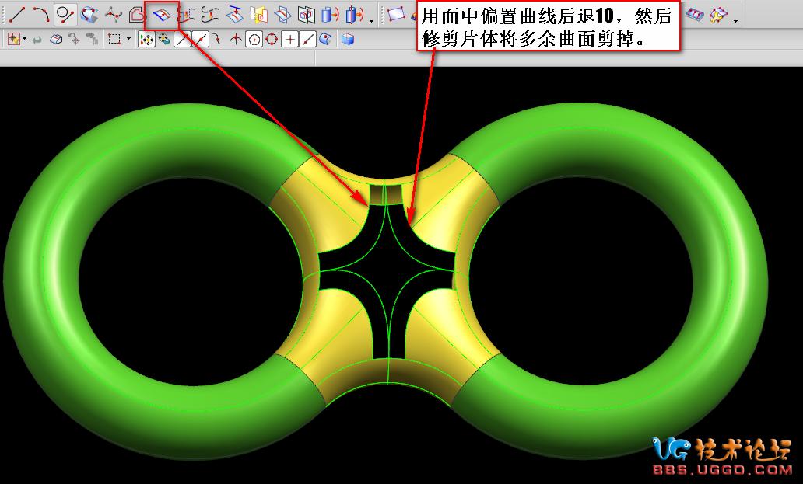Open the Bridge Curve tool

[x=186, y=15]
